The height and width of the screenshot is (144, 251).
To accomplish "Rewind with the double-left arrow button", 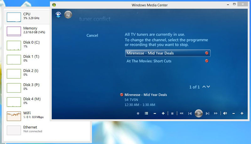I will [x=181, y=114].
